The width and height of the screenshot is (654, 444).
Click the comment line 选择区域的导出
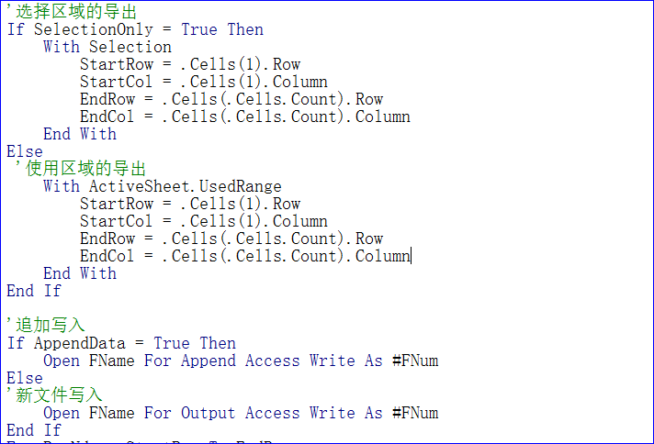pyautogui.click(x=72, y=11)
